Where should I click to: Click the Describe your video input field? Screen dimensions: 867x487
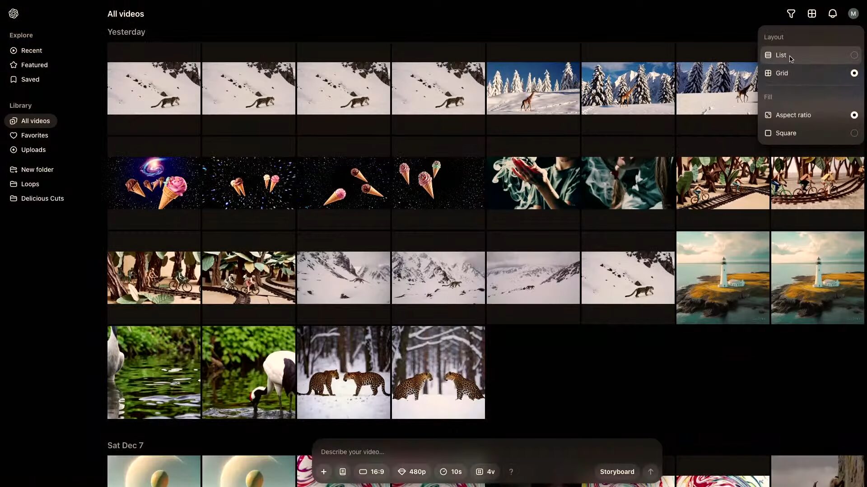tap(452, 452)
